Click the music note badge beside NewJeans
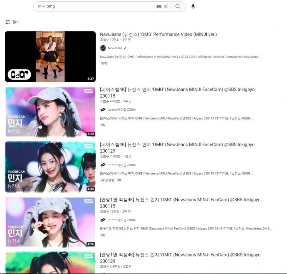Image resolution: width=287 pixels, height=274 pixels. coord(125,48)
